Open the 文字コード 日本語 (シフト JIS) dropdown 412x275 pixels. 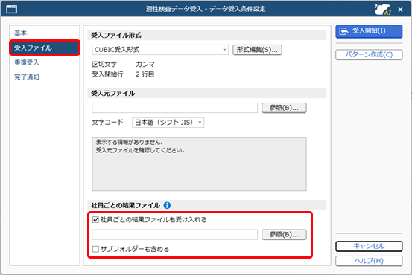pos(168,123)
